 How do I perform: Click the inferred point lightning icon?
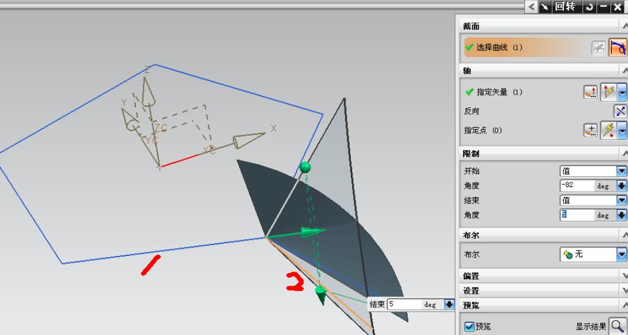point(609,130)
